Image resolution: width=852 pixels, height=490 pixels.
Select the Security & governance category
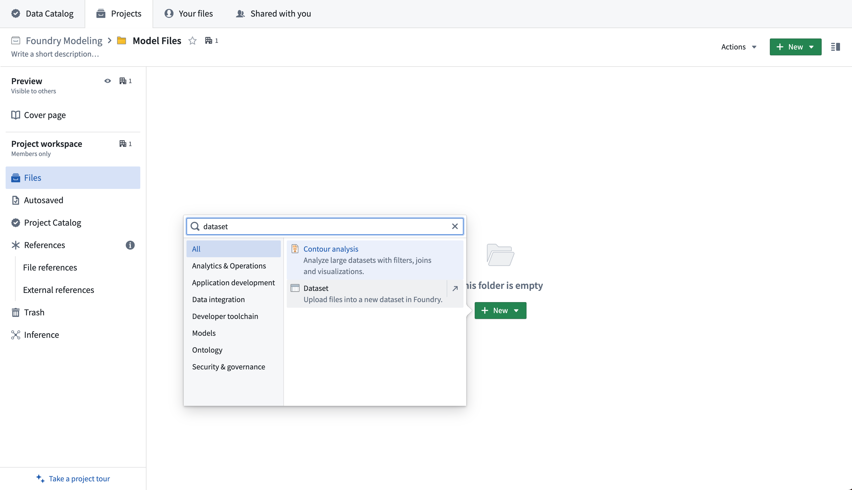[229, 367]
